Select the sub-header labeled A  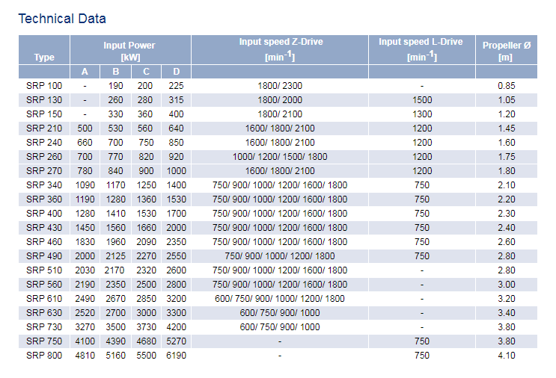[85, 72]
